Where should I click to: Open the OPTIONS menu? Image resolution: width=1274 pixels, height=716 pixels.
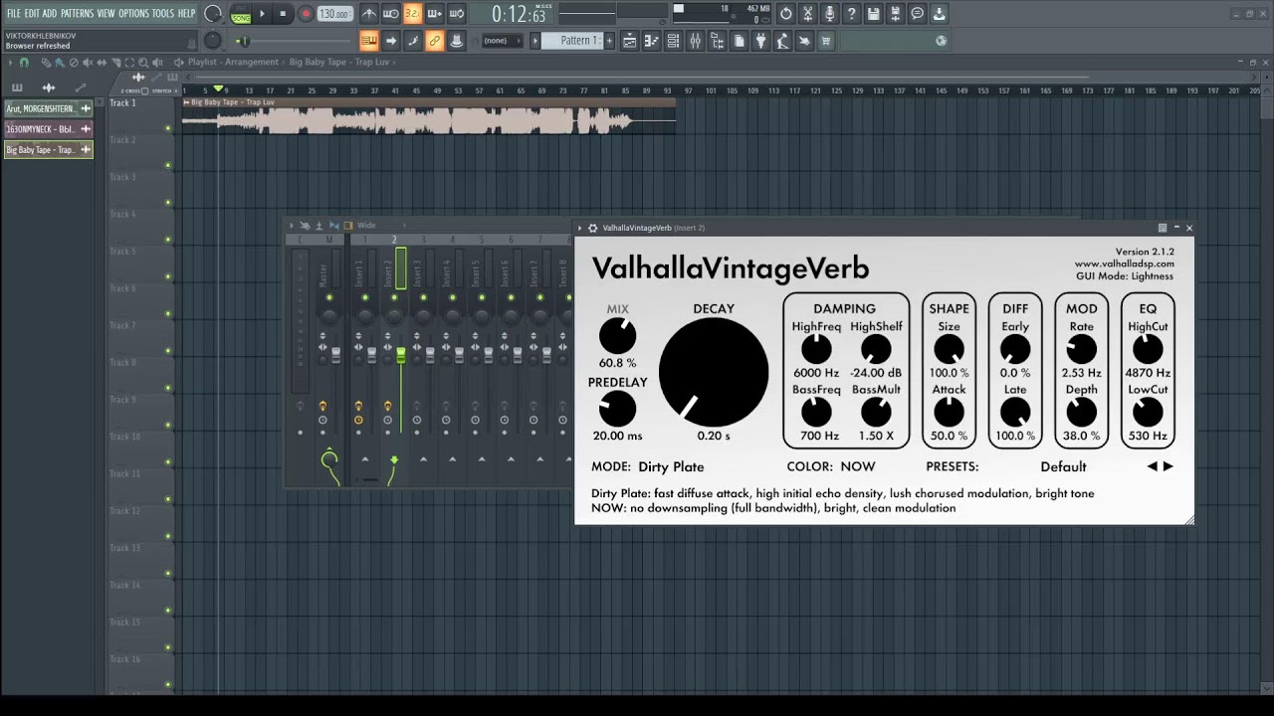(133, 14)
